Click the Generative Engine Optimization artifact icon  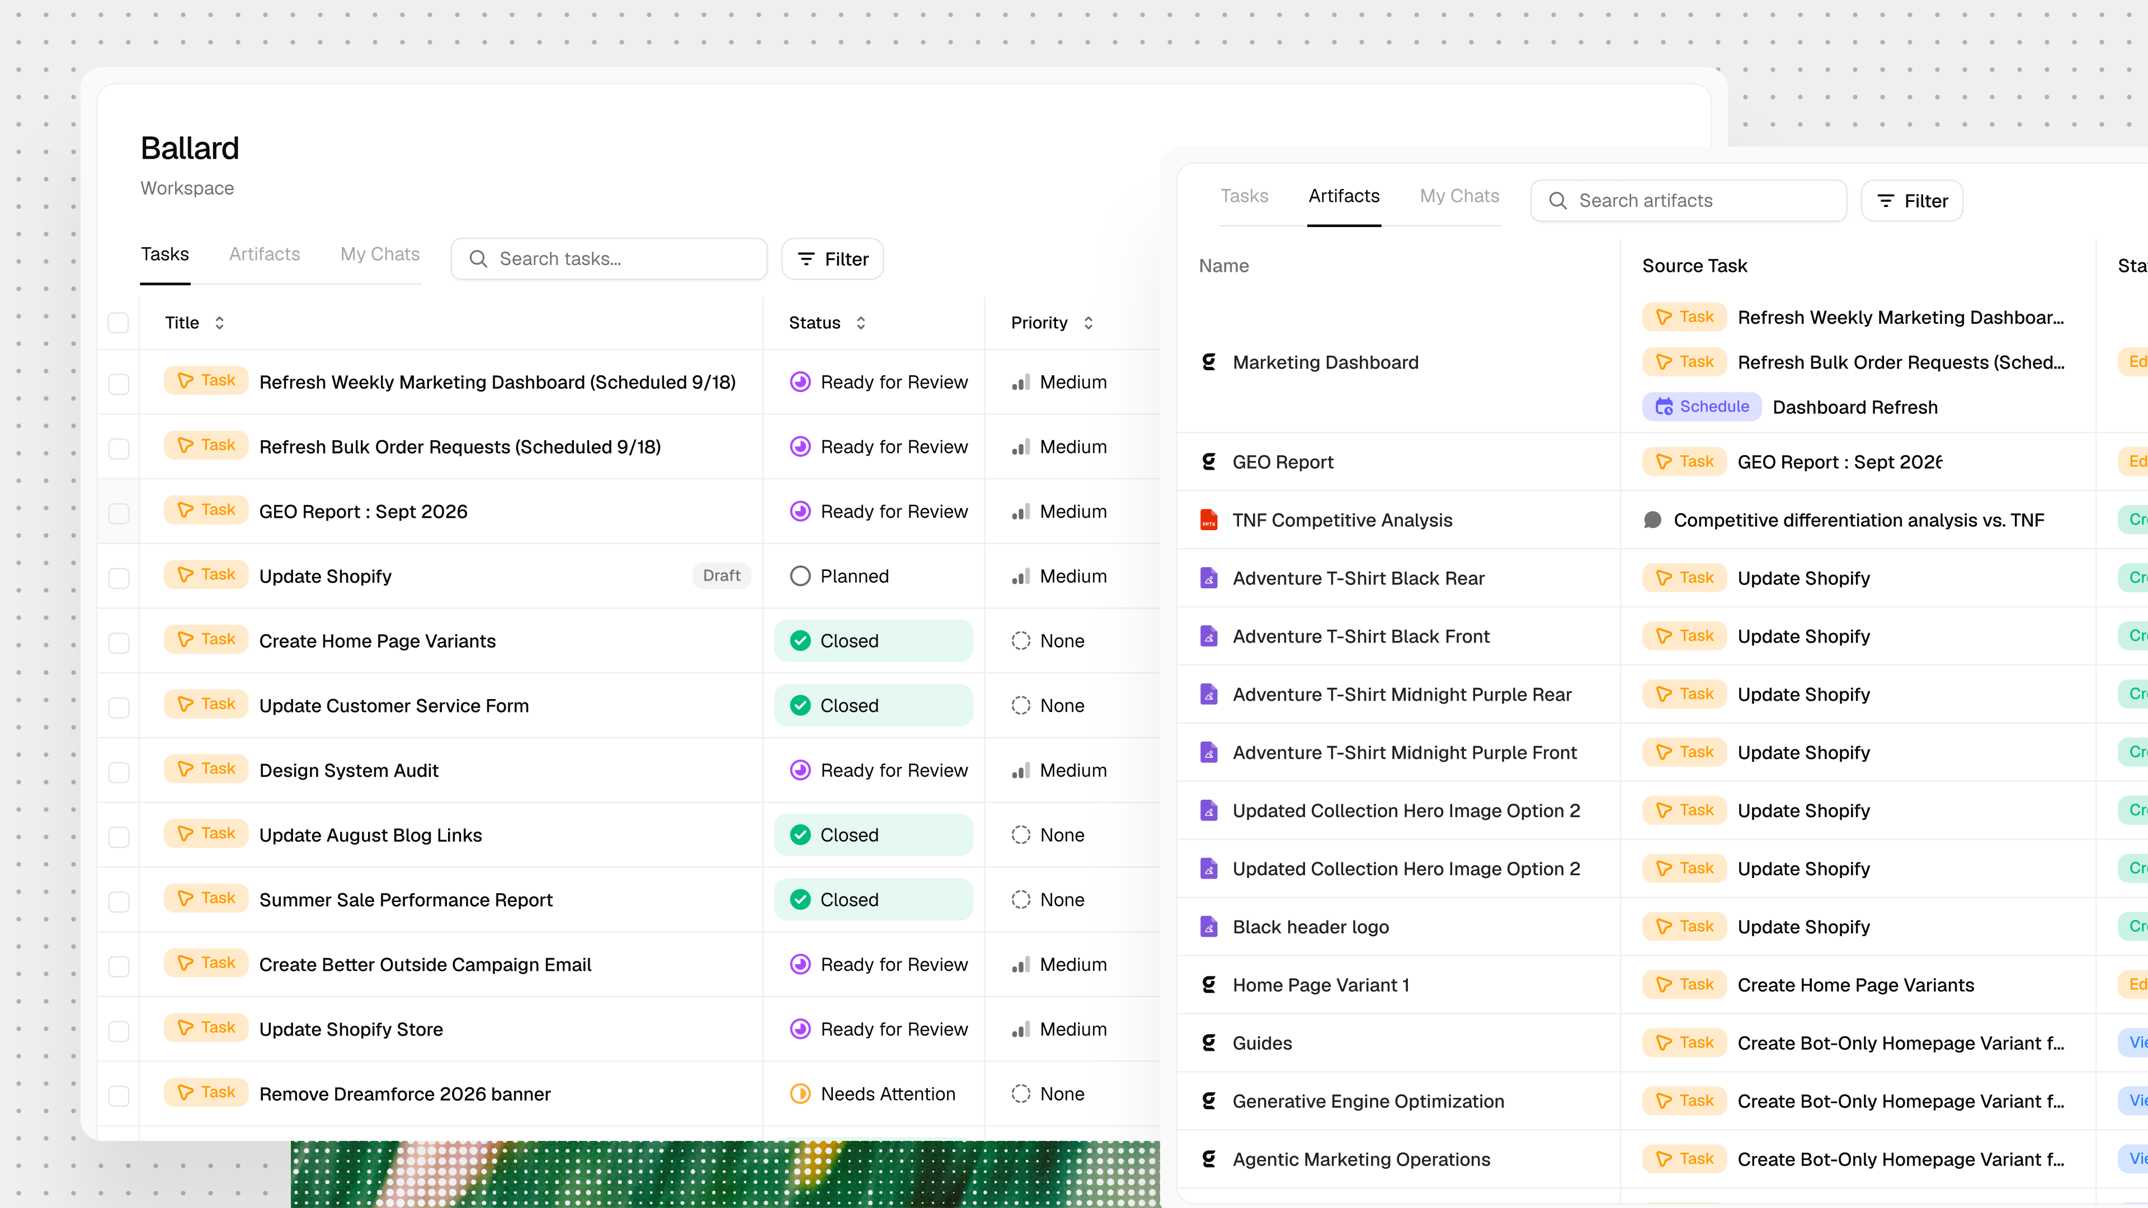click(1208, 1101)
